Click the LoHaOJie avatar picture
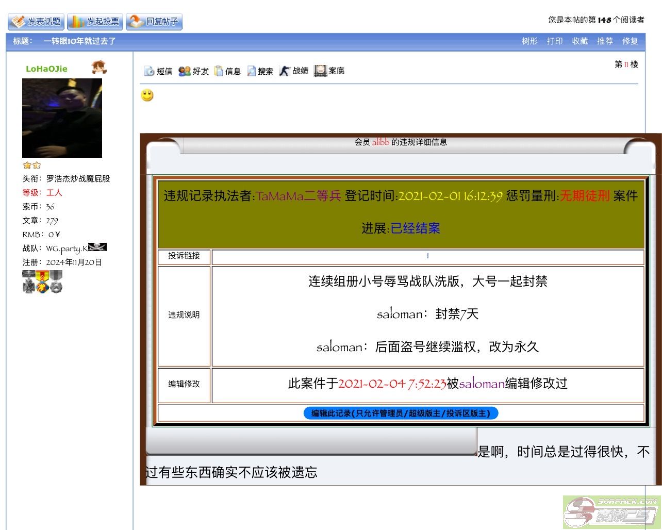The image size is (662, 530). 62,118
